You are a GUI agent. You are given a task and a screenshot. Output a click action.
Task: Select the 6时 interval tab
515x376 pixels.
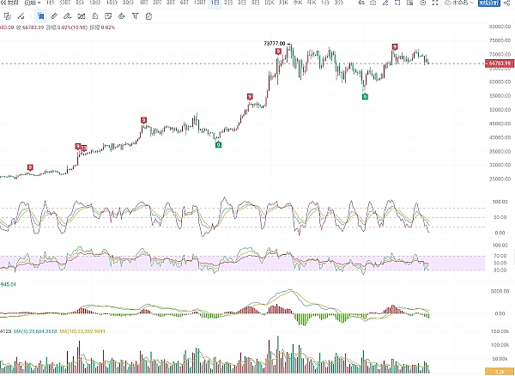coord(185,3)
